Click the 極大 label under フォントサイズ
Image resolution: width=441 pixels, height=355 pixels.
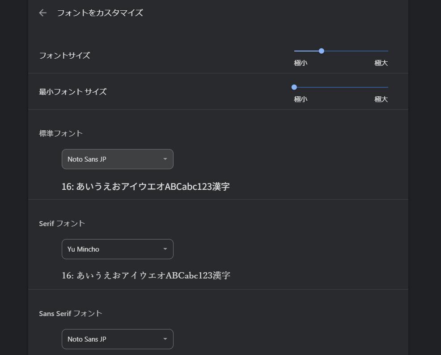(381, 63)
